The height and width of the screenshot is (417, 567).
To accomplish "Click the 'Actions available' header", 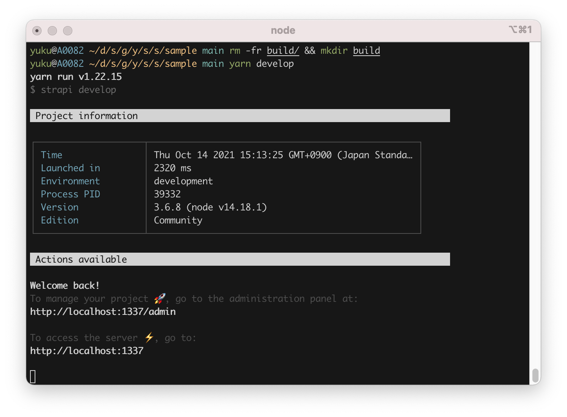I will pos(240,259).
